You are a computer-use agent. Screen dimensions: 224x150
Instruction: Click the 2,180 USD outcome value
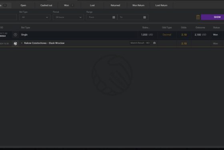(x=200, y=35)
